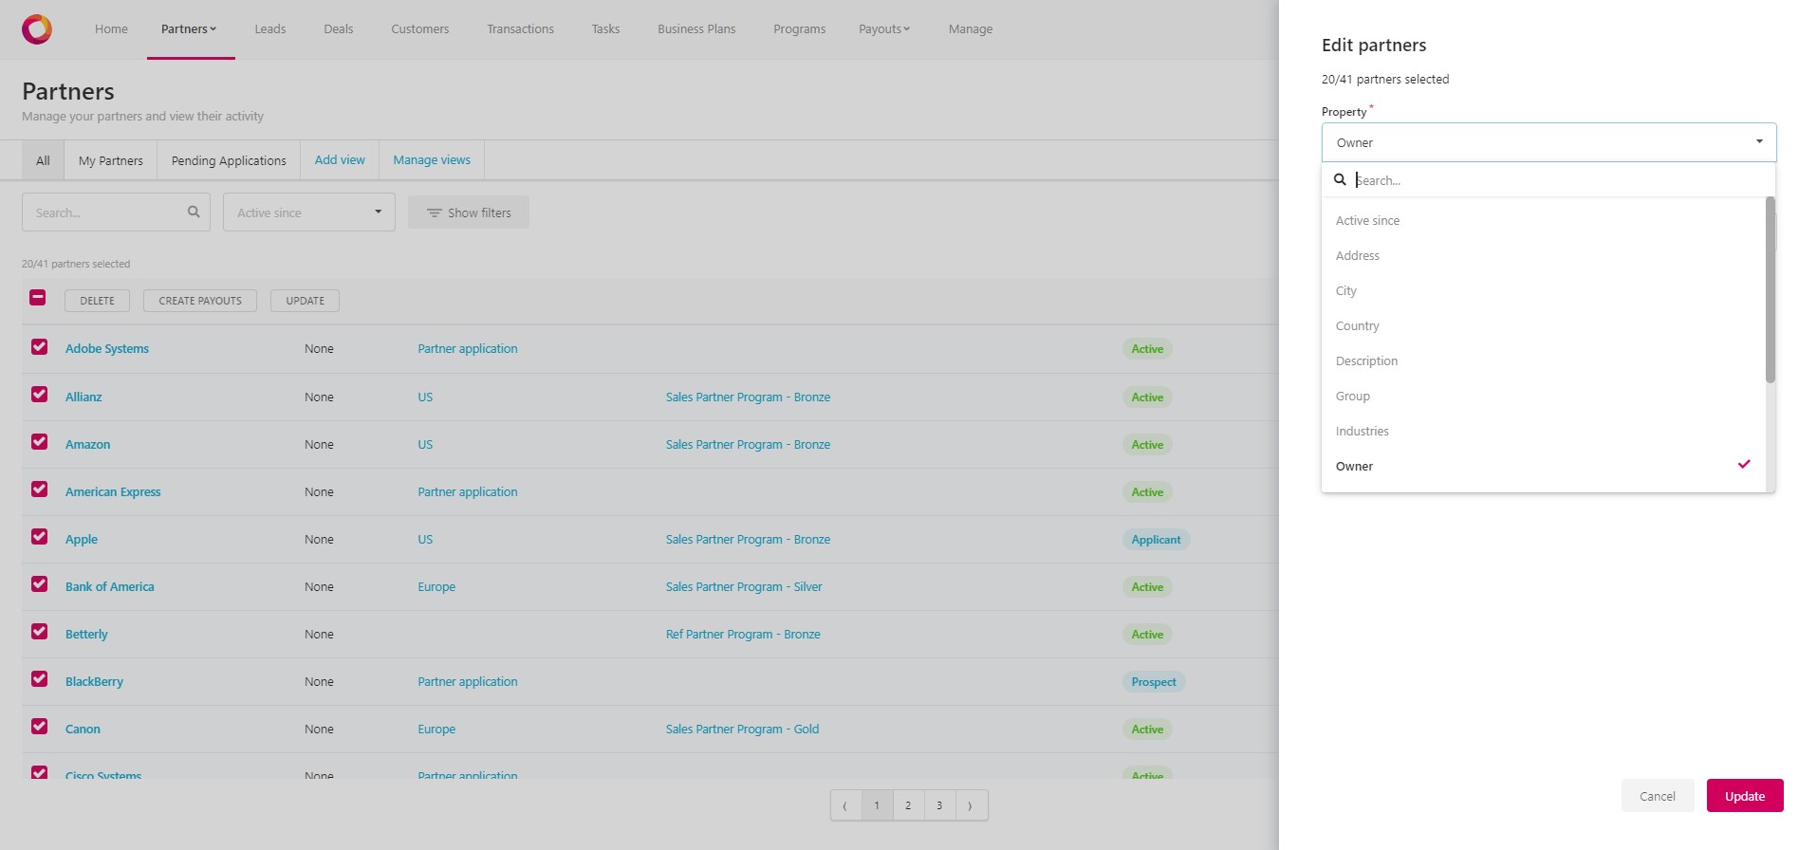Switch to Pending Applications tab
This screenshot has height=850, width=1817.
[x=229, y=160]
